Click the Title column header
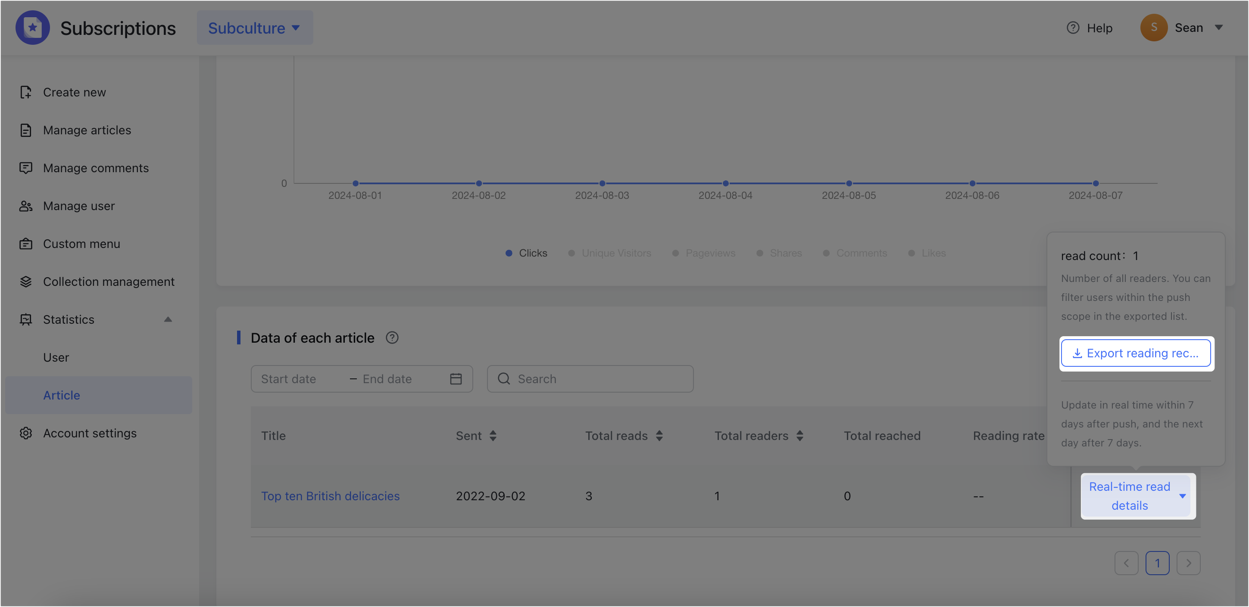Screen dimensions: 1249x607 pos(273,436)
